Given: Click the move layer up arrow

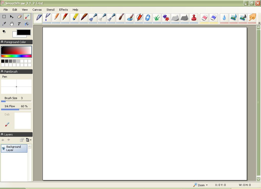Looking at the screenshot, I should [x=3, y=140].
